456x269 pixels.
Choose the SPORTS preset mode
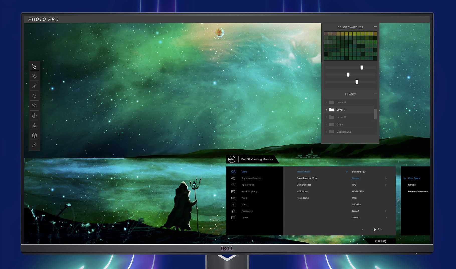tap(356, 204)
